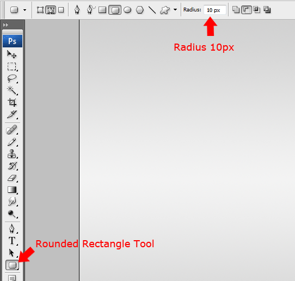295x281 pixels.
Task: Click the Ps logo in toolbox
Action: [x=13, y=41]
